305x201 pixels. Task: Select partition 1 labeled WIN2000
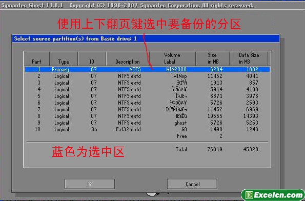[147, 69]
